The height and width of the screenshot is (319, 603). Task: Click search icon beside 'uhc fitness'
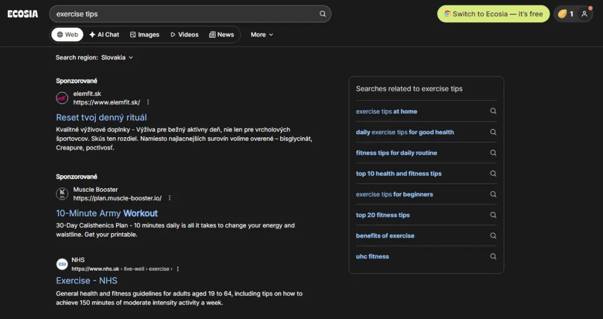(x=493, y=257)
